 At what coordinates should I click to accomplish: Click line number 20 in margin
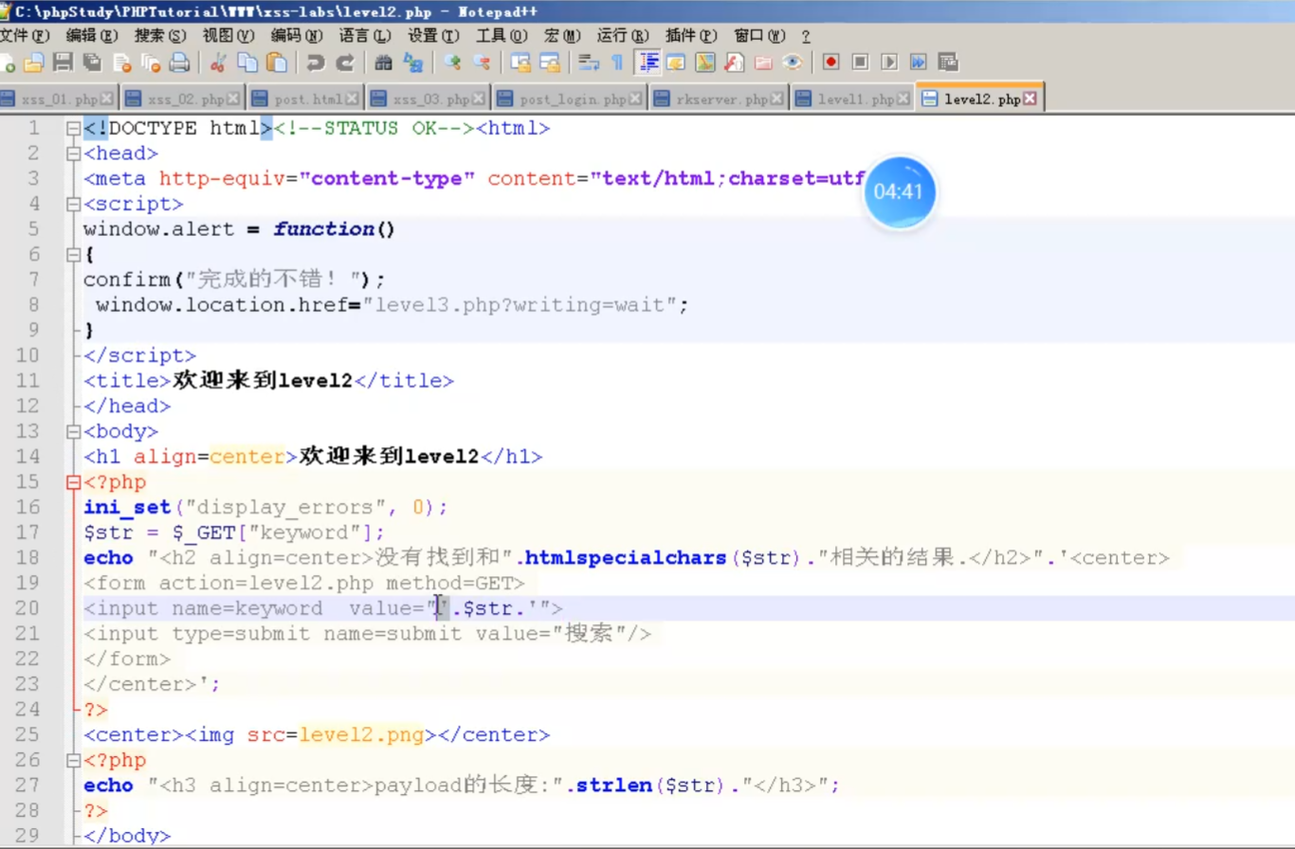point(28,608)
